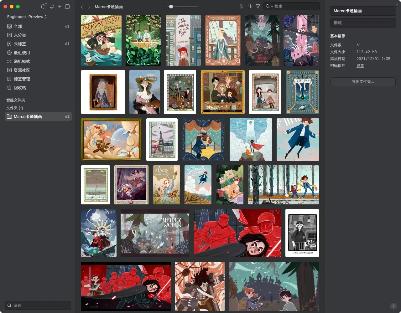Screen dimensions: 401x313
Task: Open the filter funnel icon
Action: pos(258,6)
